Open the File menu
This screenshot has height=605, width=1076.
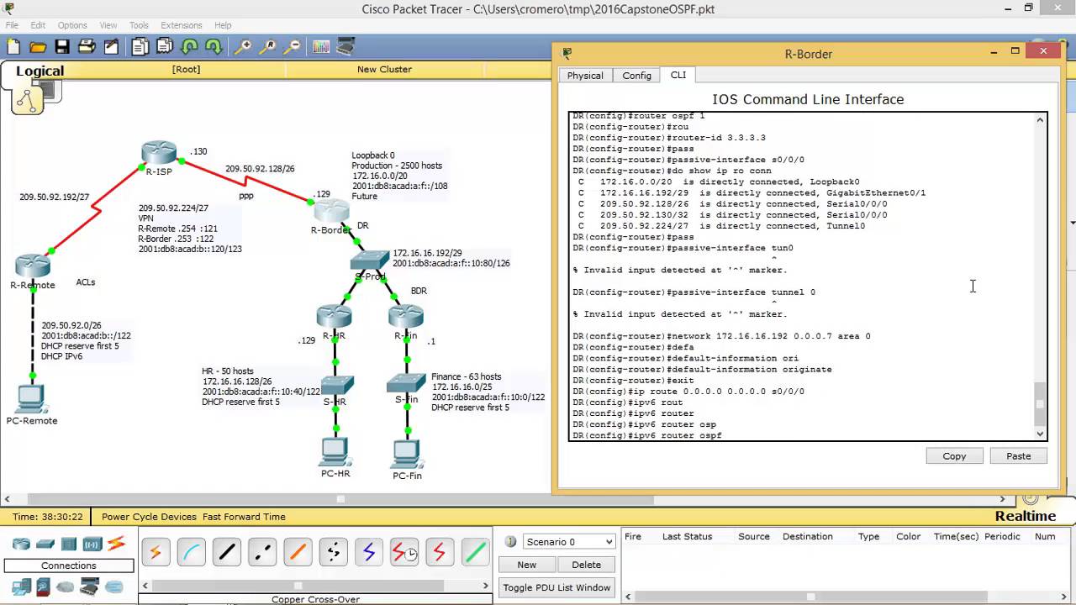(12, 25)
